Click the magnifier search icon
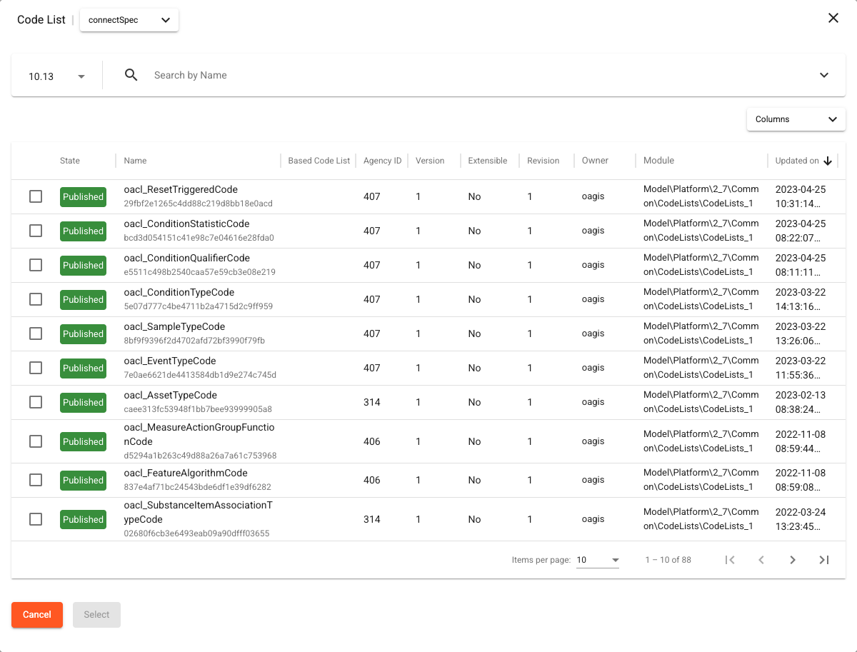 [x=131, y=75]
